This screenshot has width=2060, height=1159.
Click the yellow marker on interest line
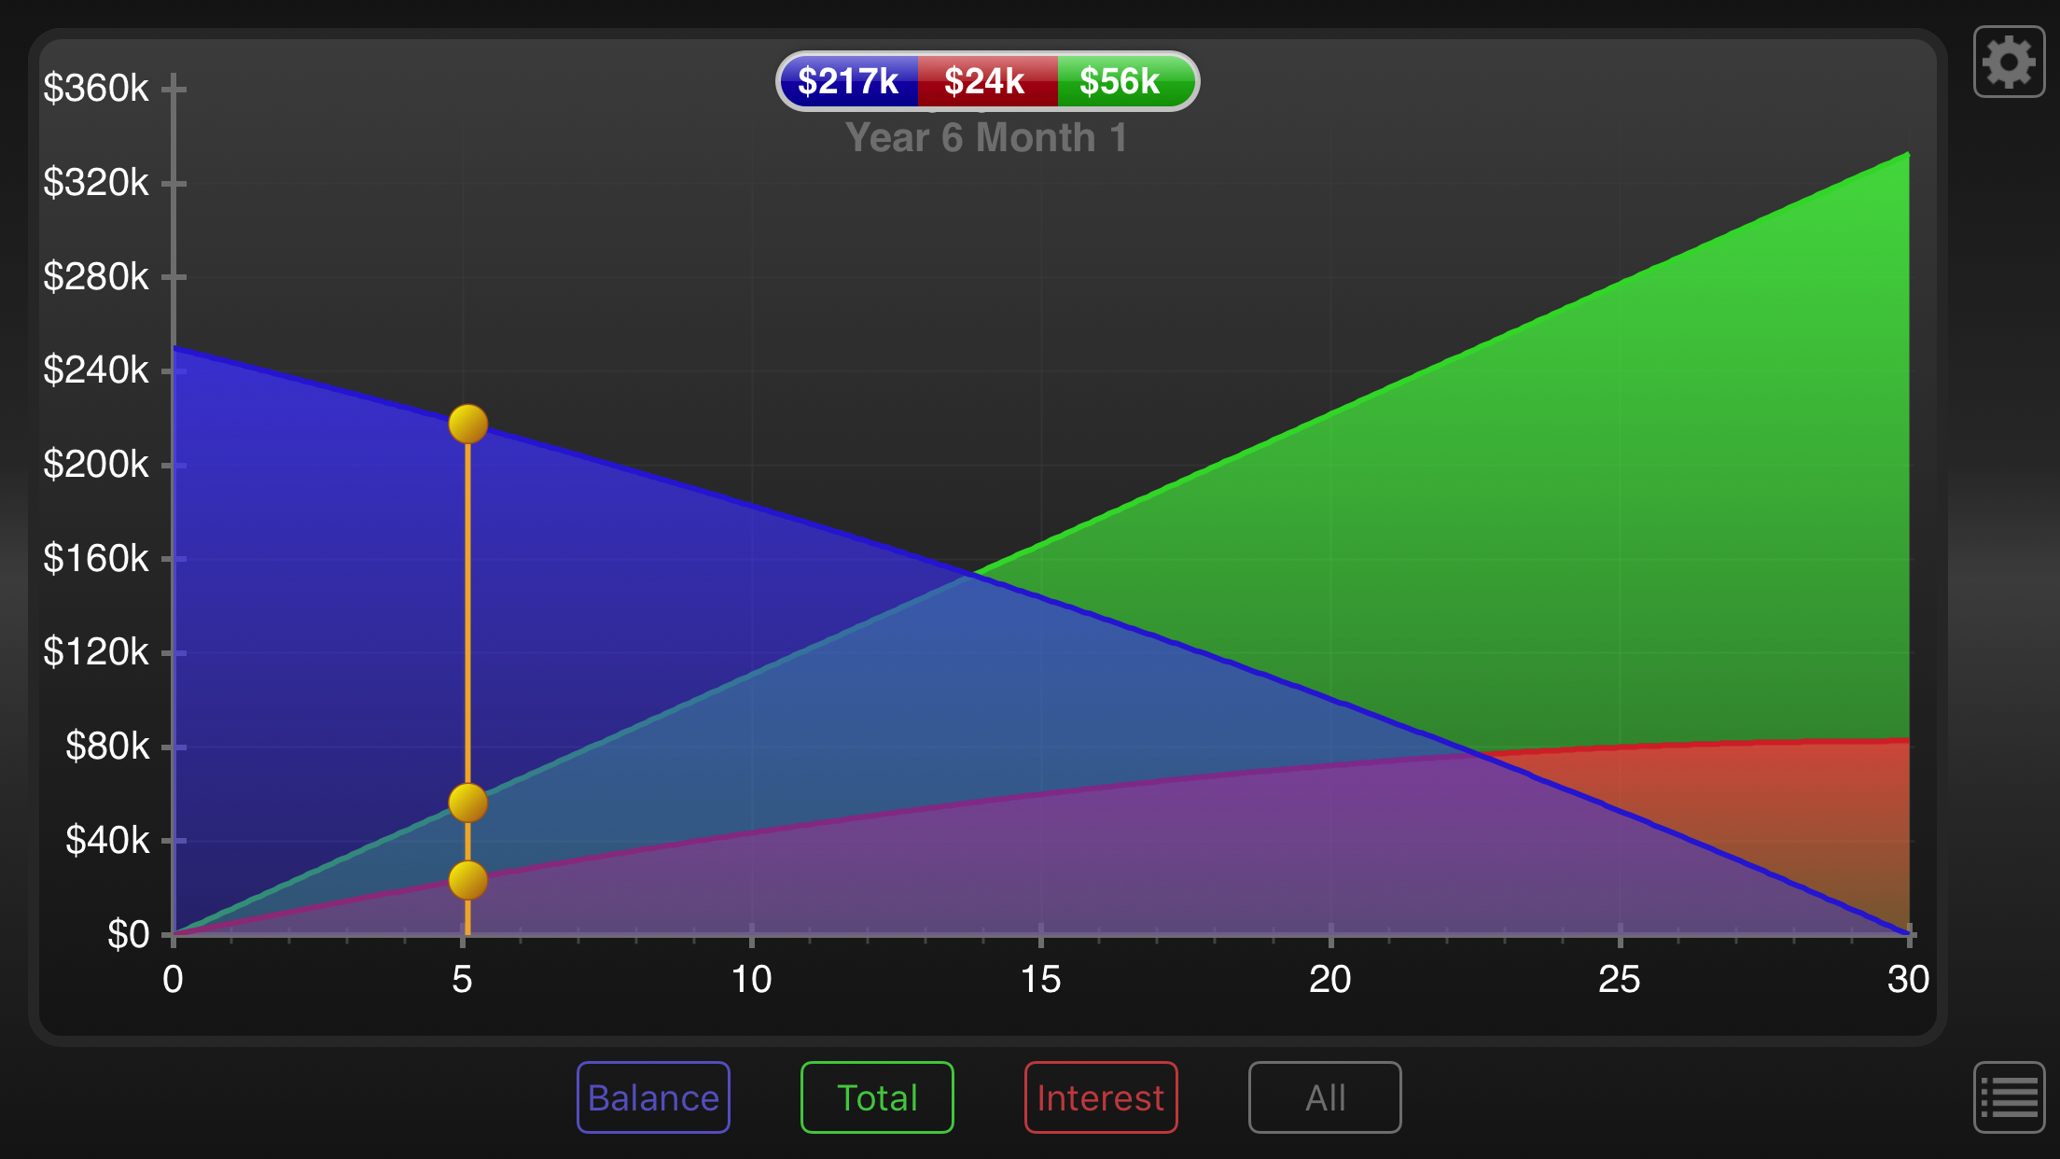467,880
